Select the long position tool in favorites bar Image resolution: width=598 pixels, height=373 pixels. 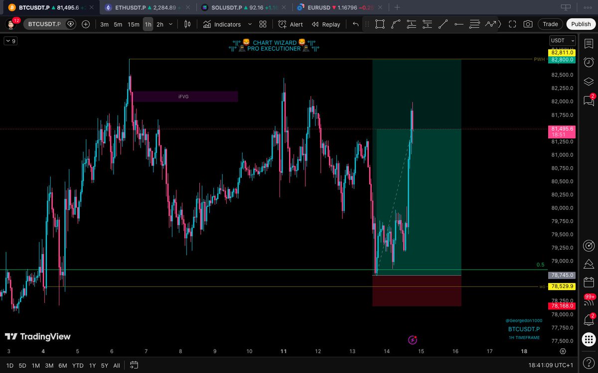(x=412, y=24)
